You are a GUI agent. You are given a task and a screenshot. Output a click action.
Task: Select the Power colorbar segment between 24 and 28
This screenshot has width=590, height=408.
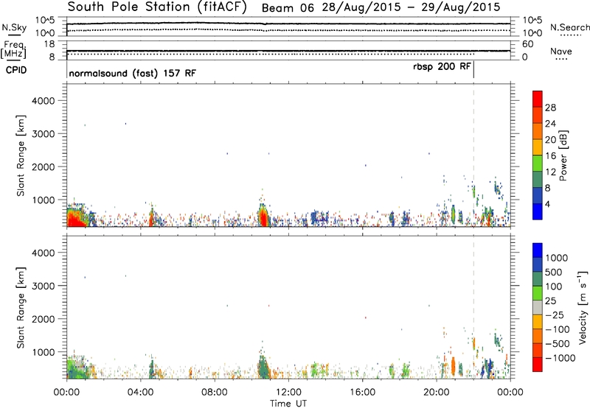click(538, 115)
